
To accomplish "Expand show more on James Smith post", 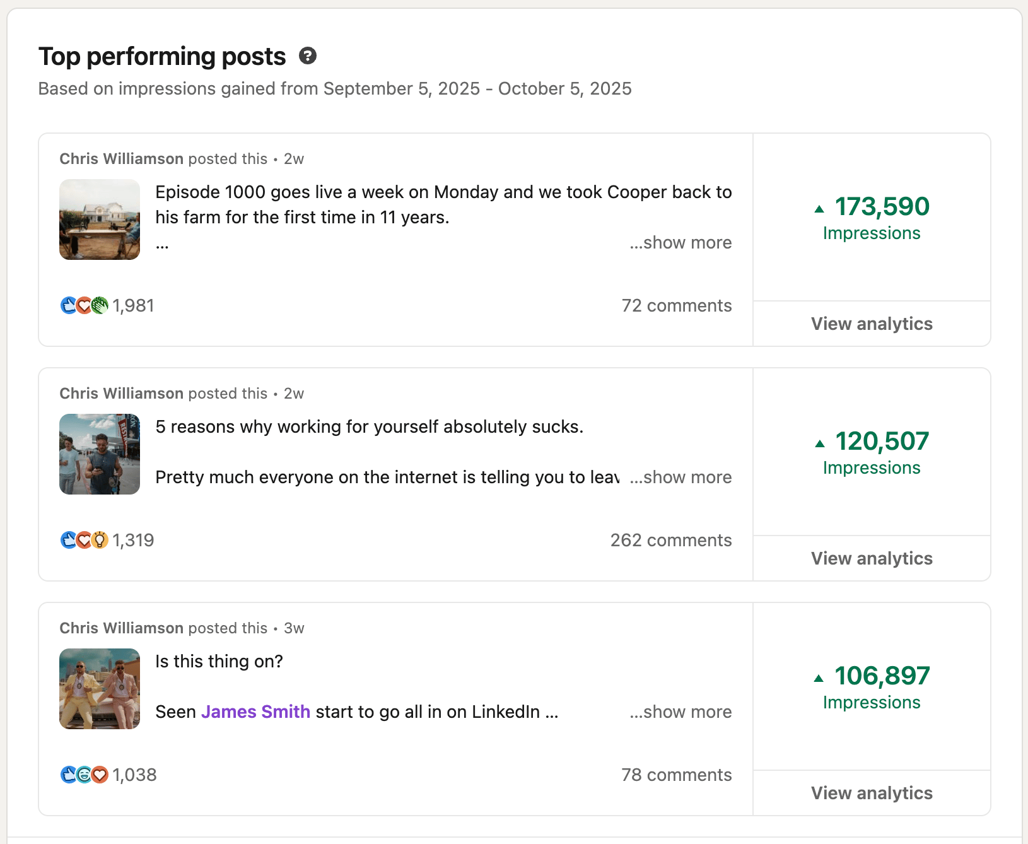I will point(680,712).
